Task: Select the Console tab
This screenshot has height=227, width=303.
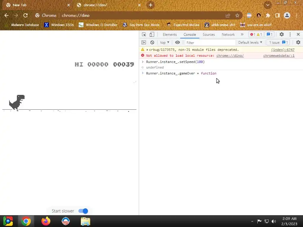Action: 190,35
